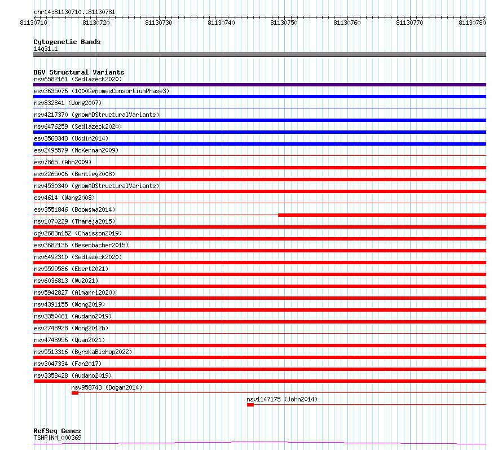The width and height of the screenshot is (502, 450).
Task: Click the small red block of nsv1147175
Action: coord(250,405)
